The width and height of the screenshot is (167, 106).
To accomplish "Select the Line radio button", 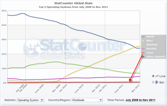I will (x=153, y=76).
